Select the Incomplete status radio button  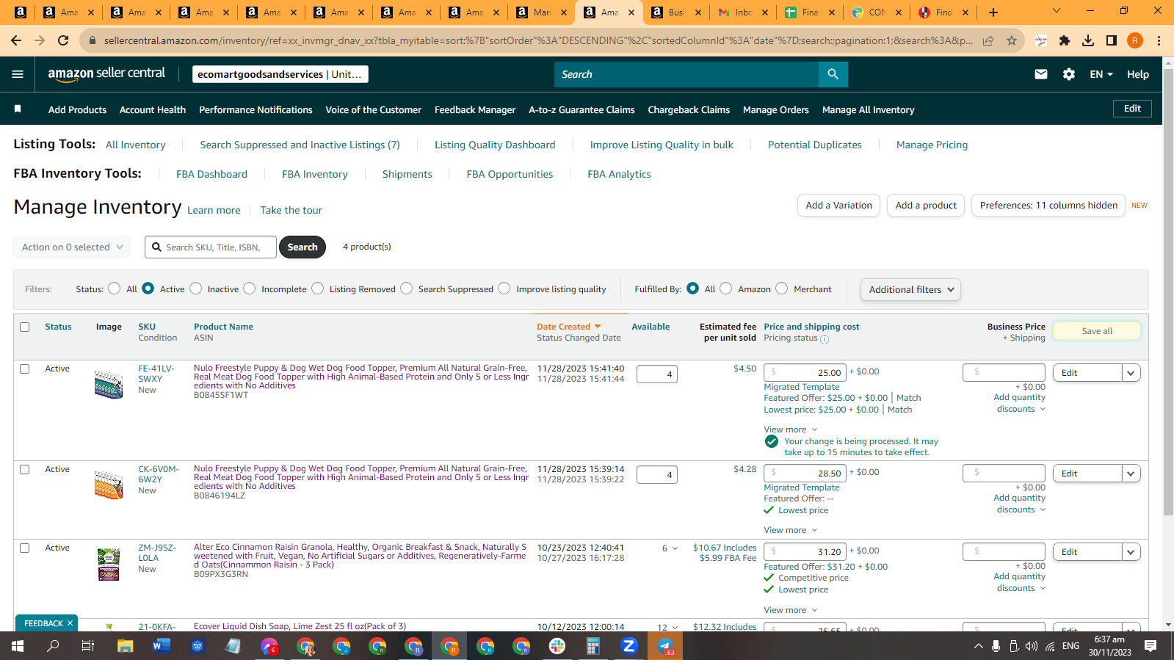coord(250,289)
